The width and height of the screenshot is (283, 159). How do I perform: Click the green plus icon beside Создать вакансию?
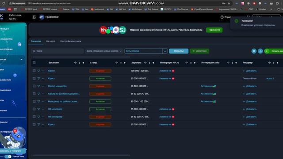[x=267, y=51]
